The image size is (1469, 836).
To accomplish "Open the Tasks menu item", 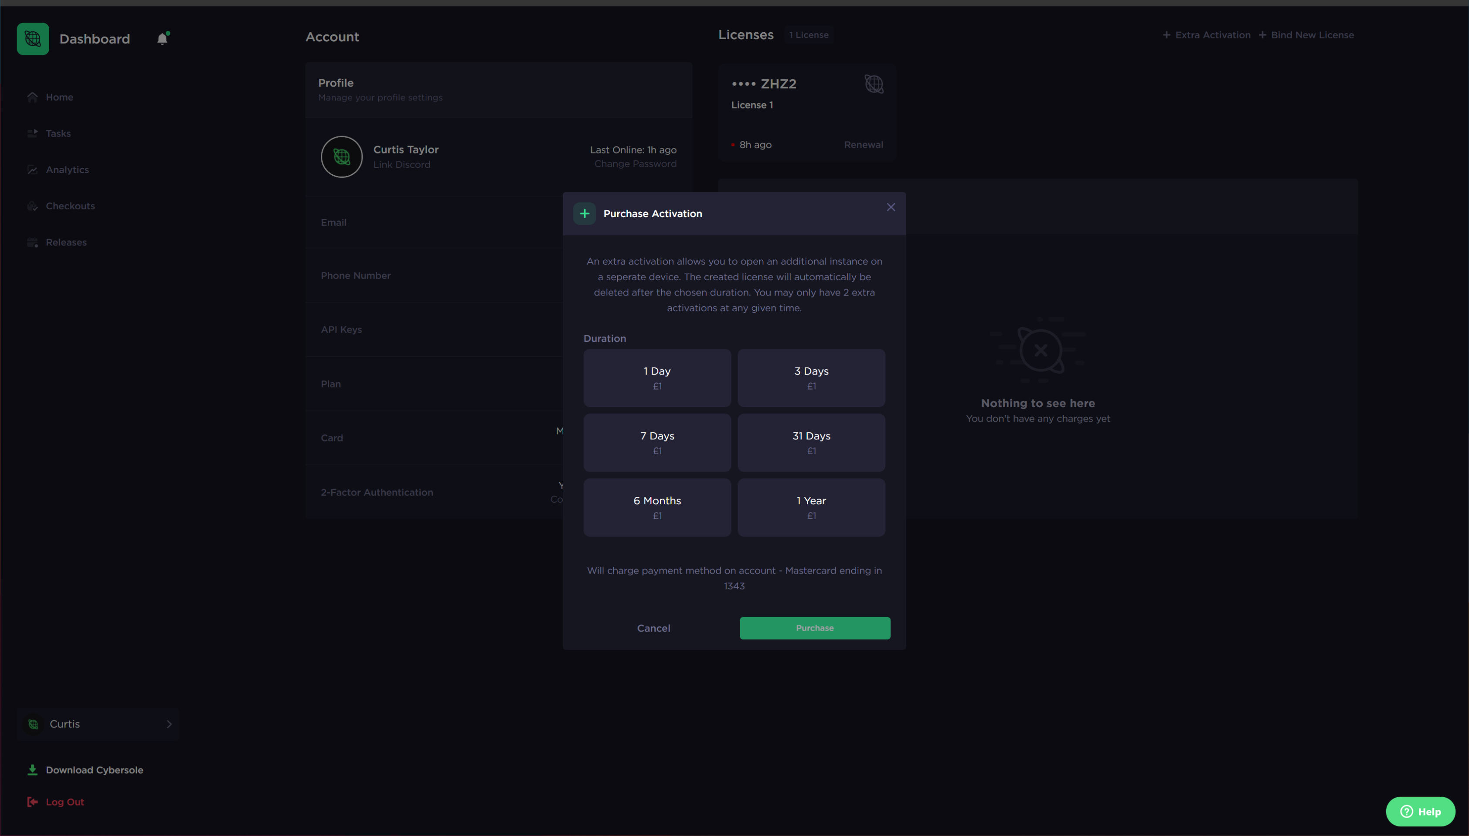I will point(58,133).
